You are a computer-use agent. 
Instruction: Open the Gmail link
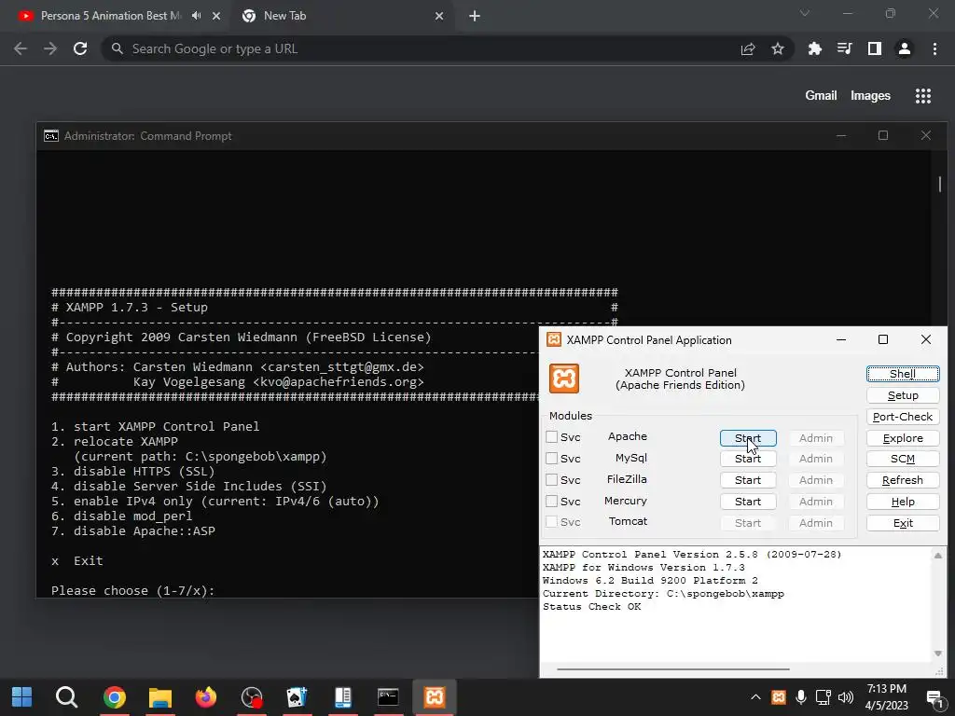(821, 96)
